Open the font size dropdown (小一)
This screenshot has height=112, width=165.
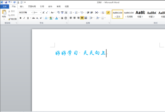click(40, 13)
